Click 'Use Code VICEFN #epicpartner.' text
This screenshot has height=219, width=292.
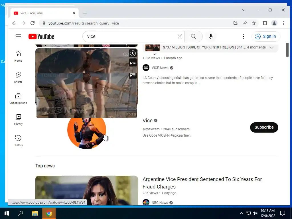[167, 135]
